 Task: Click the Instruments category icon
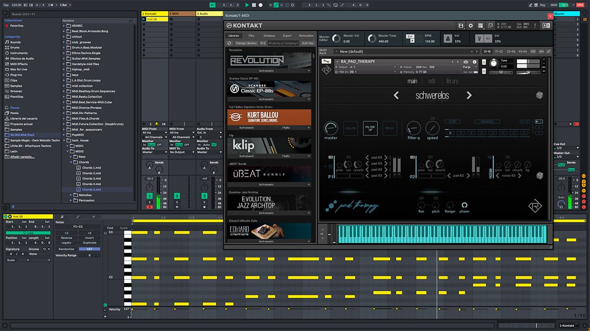[6, 53]
